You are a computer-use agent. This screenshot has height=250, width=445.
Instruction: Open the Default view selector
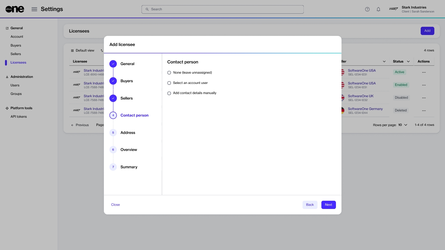[x=83, y=50]
